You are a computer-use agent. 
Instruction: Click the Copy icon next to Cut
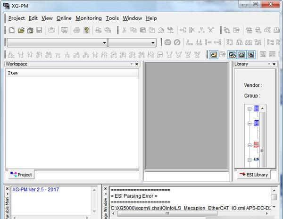[x=133, y=30]
